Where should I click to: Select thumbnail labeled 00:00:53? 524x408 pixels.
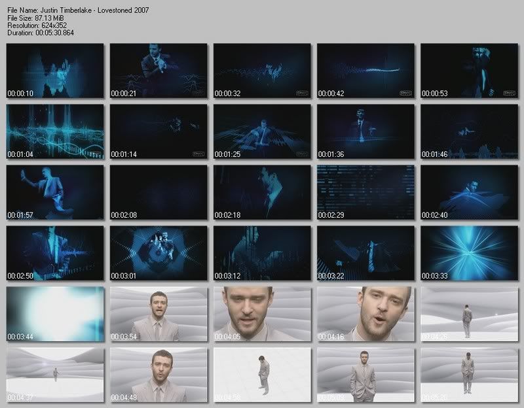coord(469,71)
